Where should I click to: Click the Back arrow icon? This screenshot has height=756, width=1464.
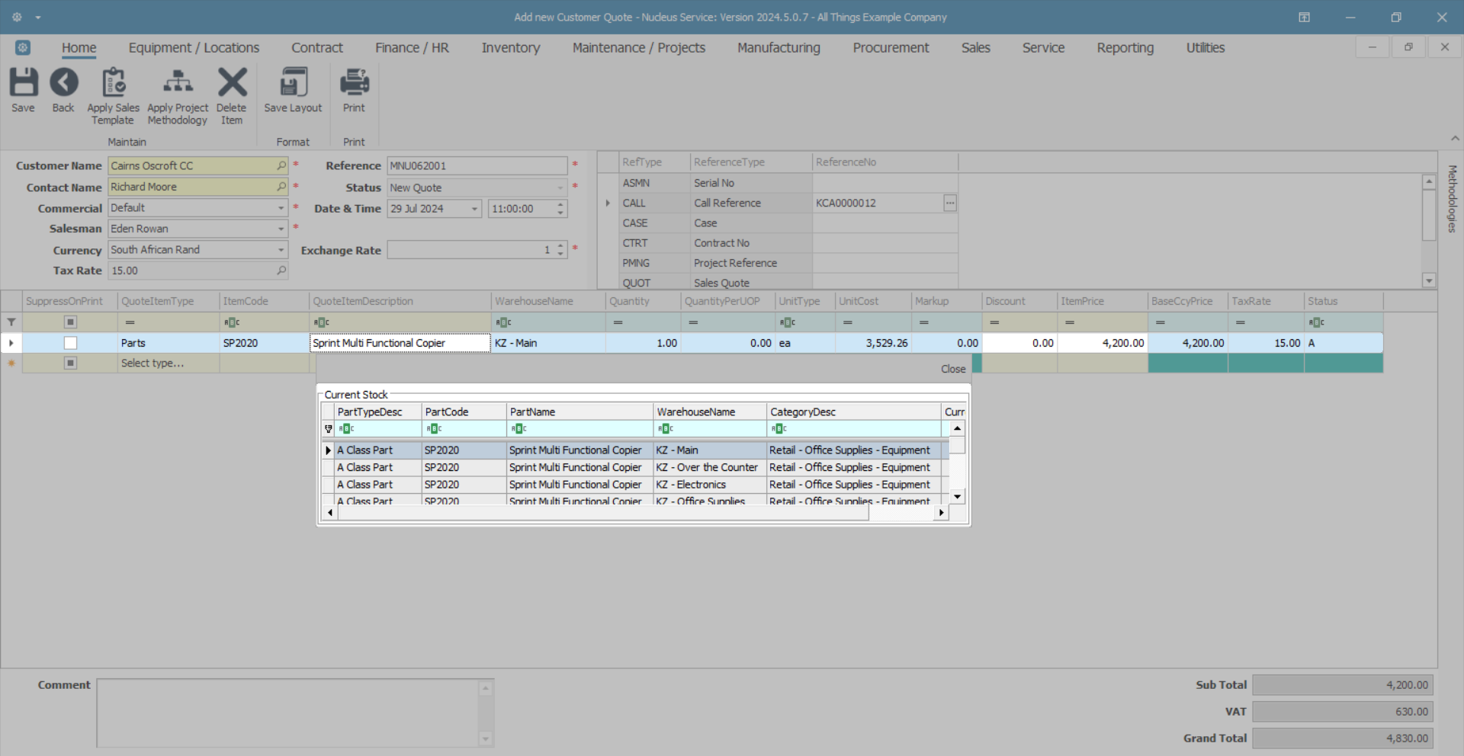(63, 83)
